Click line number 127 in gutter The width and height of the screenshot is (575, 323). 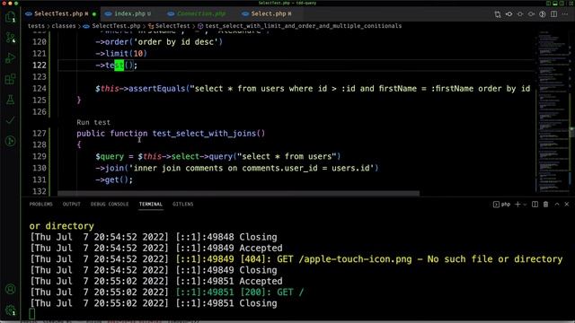40,134
